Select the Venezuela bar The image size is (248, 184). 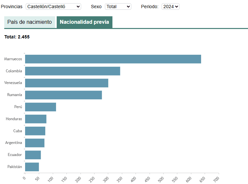coord(66,83)
